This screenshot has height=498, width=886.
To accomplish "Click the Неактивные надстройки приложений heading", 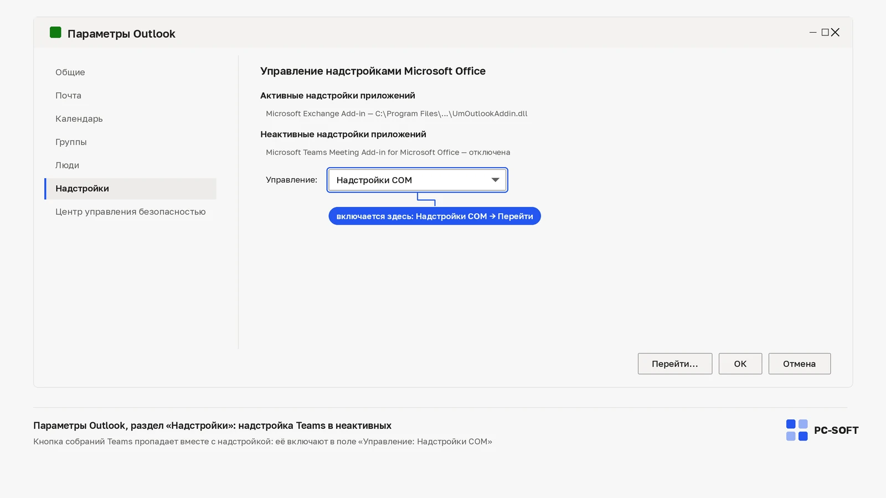I will (343, 134).
